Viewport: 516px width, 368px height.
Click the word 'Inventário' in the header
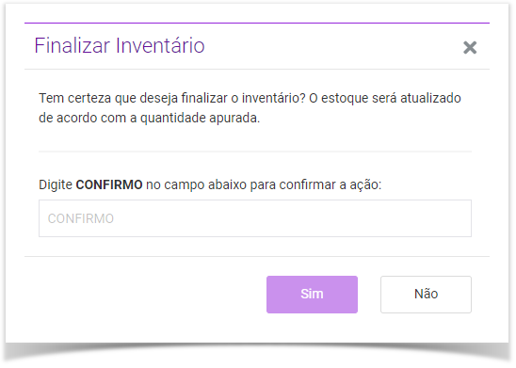coord(160,45)
